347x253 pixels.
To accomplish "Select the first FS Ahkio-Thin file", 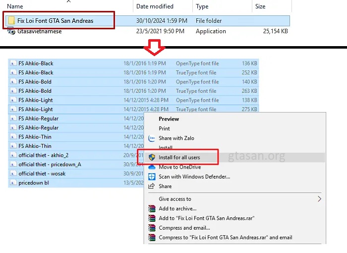I will (x=35, y=137).
